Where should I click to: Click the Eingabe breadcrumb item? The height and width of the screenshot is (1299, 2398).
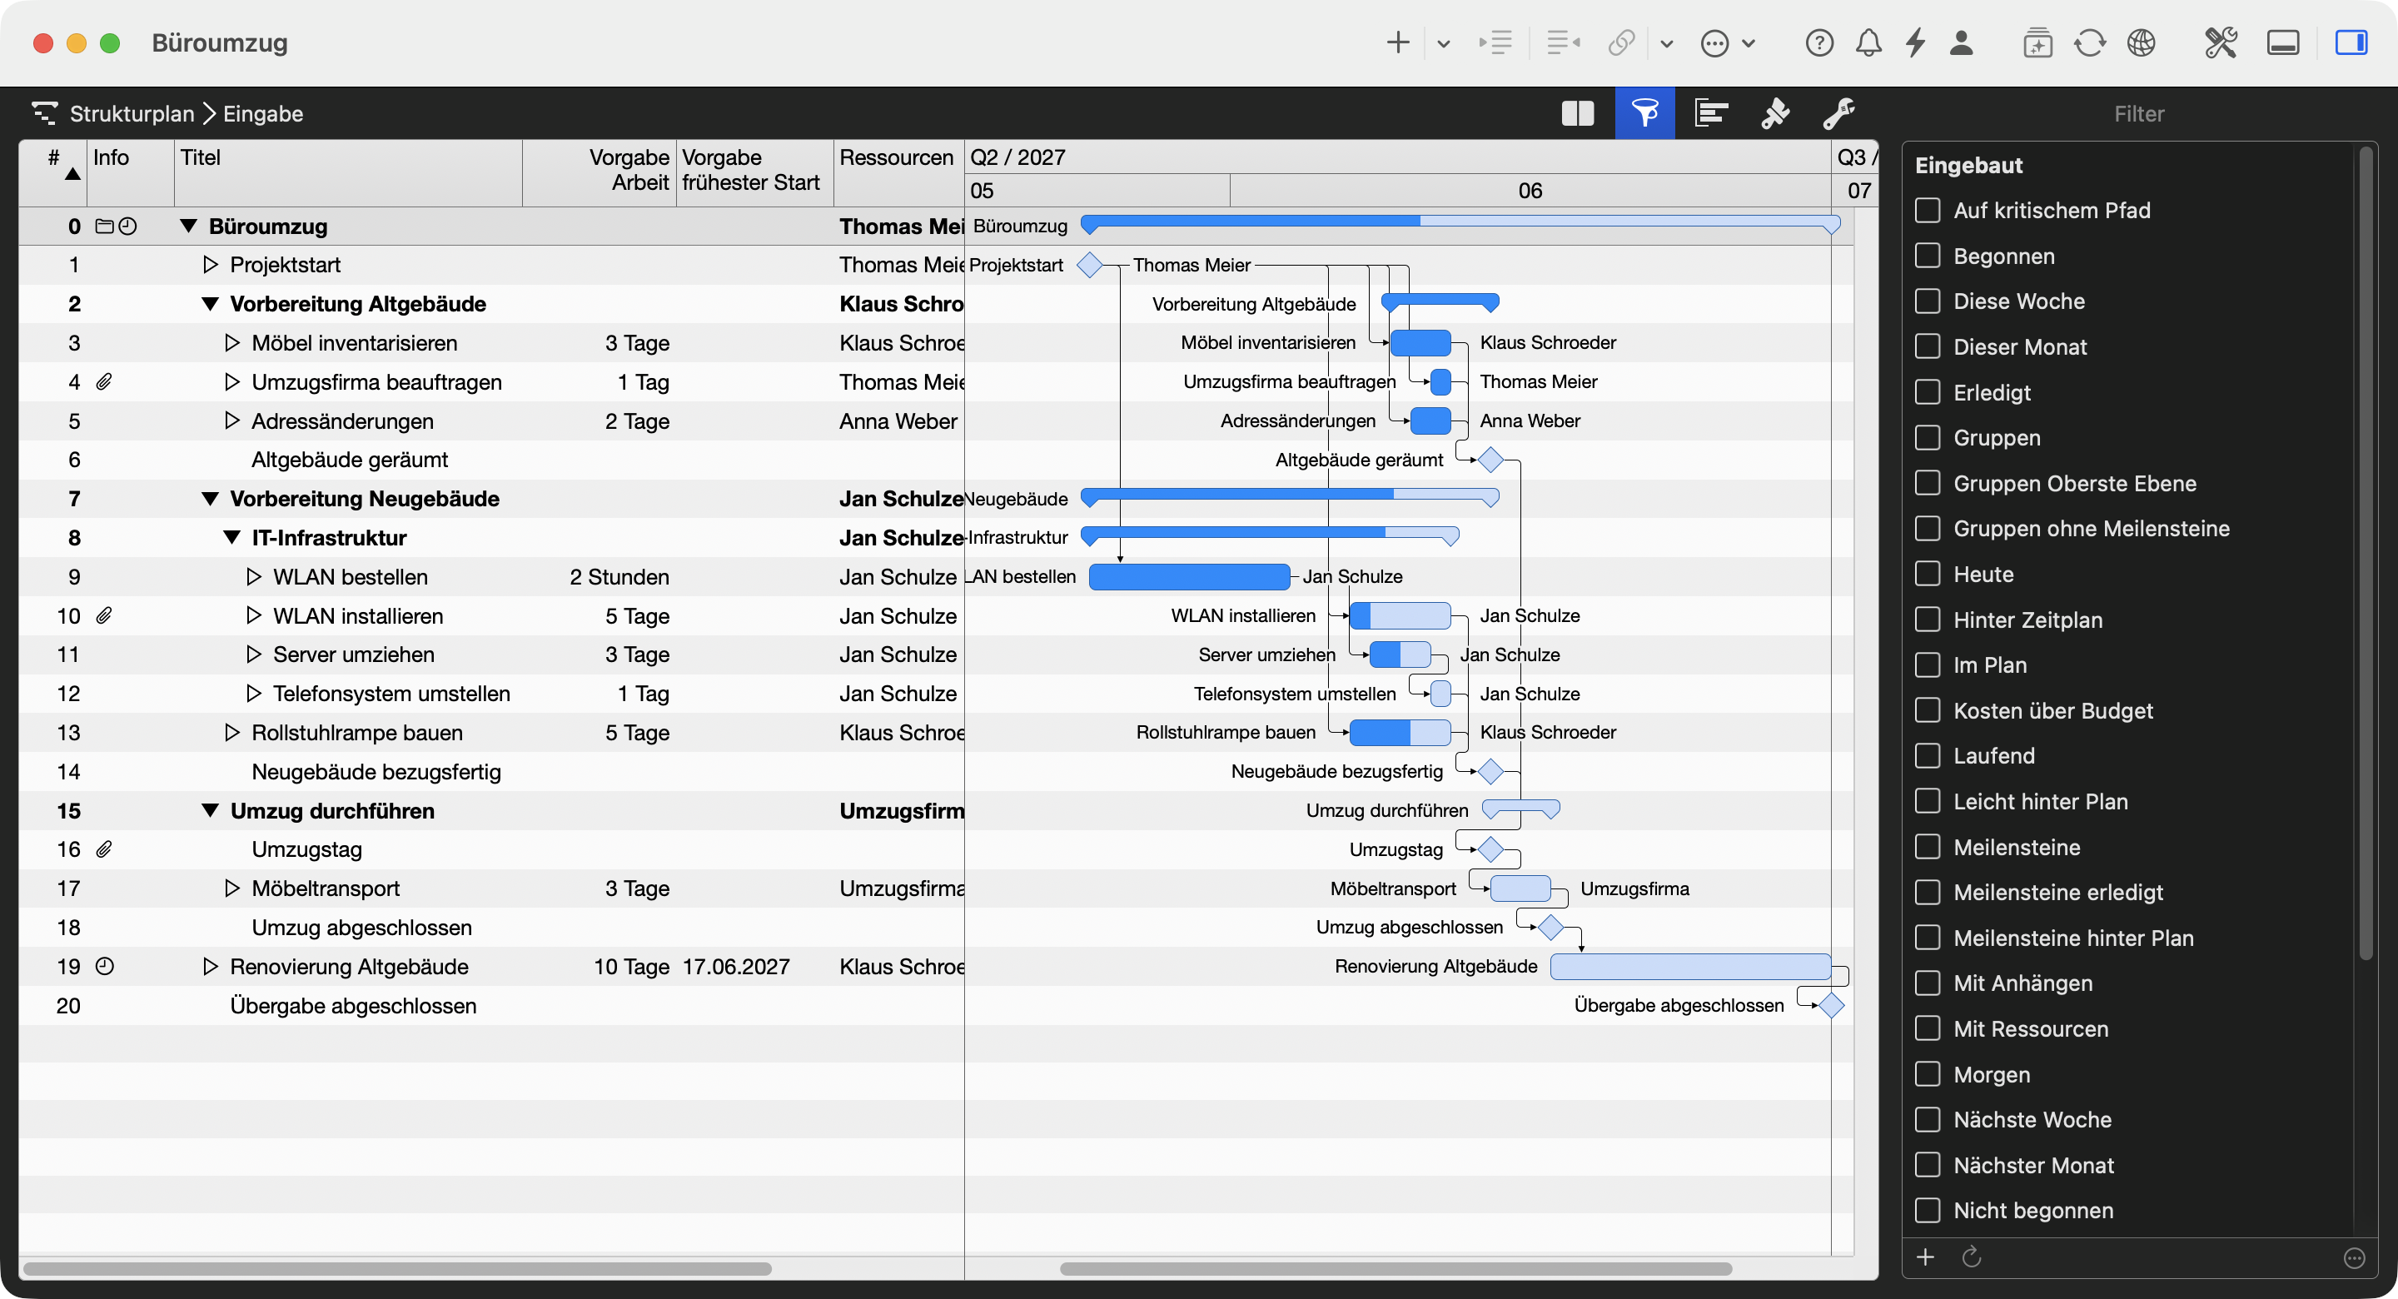tap(263, 113)
